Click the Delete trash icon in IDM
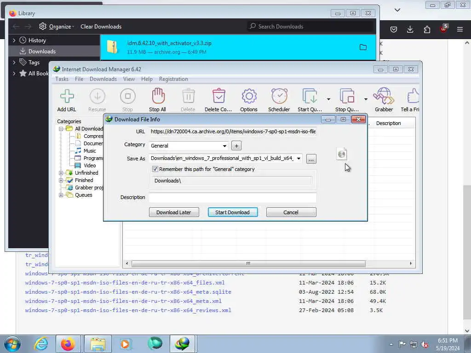471x353 pixels. tap(188, 97)
